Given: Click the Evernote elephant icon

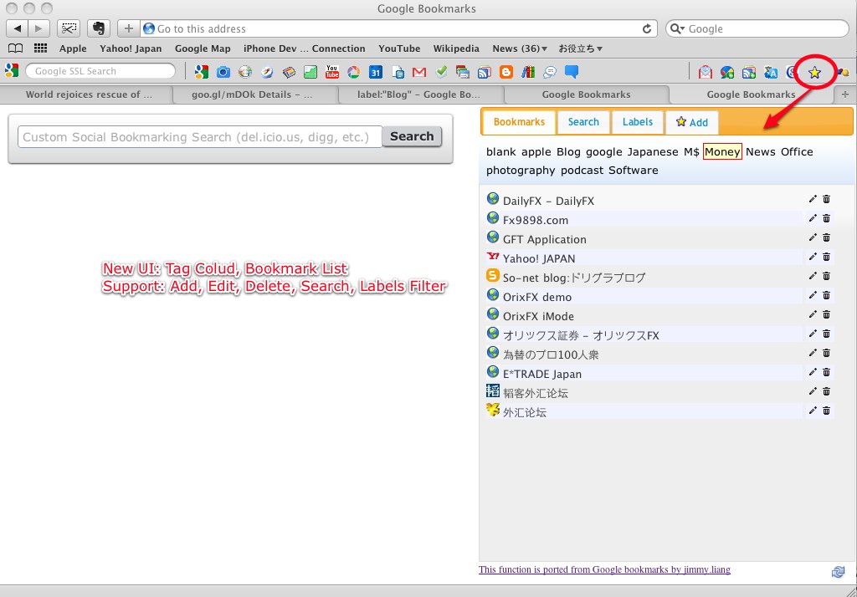Looking at the screenshot, I should pyautogui.click(x=99, y=28).
